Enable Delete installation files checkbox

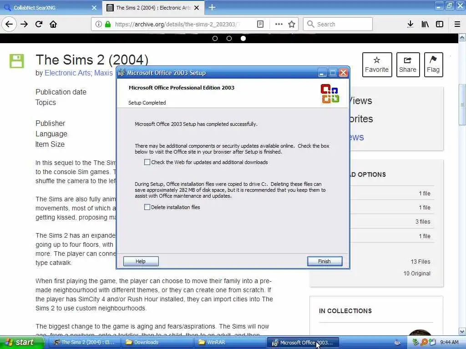147,207
